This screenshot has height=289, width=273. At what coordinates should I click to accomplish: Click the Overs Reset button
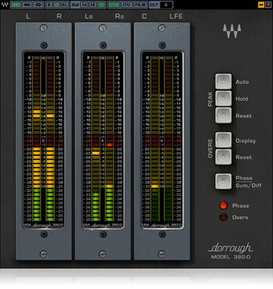pos(223,157)
